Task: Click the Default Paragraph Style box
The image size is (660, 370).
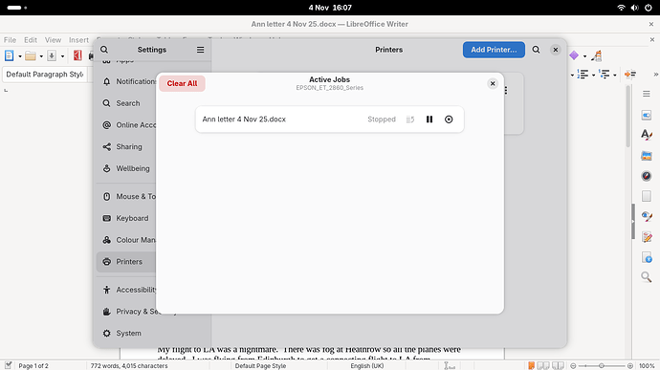Action: click(45, 74)
